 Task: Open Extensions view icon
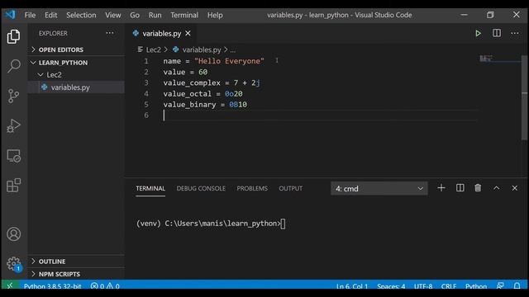click(x=13, y=185)
